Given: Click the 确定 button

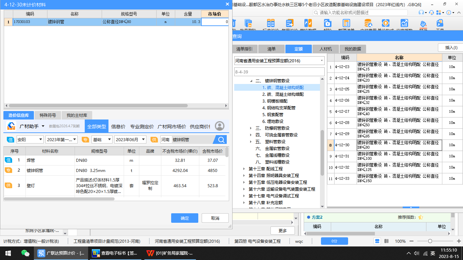Looking at the screenshot, I should [x=185, y=218].
